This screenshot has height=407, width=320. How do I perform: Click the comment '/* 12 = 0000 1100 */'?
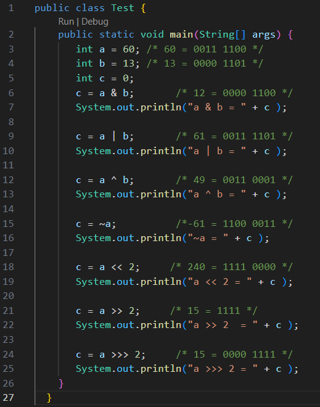coord(234,93)
